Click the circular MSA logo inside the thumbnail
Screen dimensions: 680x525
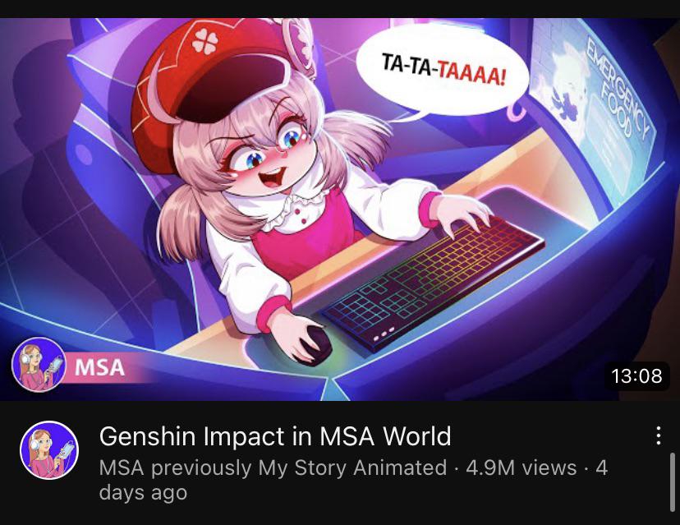click(39, 365)
